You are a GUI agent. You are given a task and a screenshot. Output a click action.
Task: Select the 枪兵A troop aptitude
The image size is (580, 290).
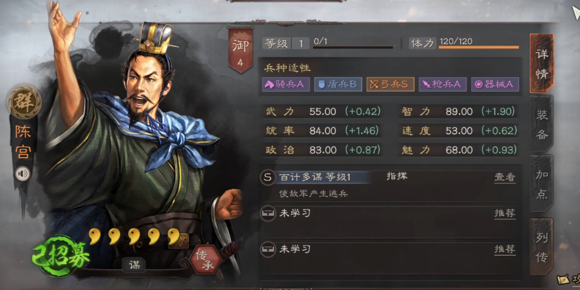point(443,84)
